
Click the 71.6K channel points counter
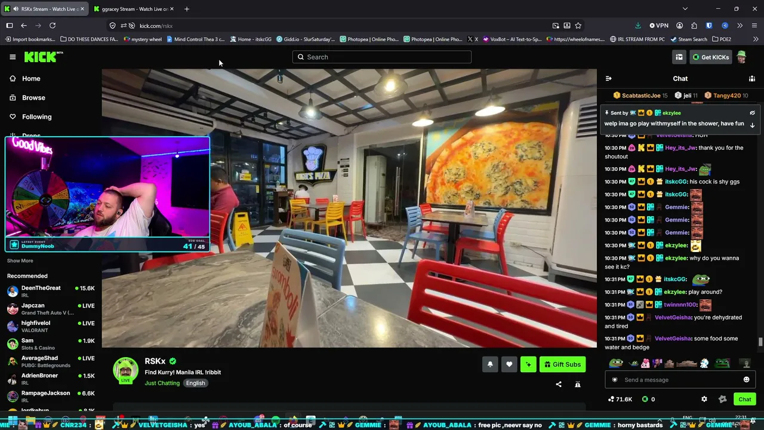click(620, 399)
